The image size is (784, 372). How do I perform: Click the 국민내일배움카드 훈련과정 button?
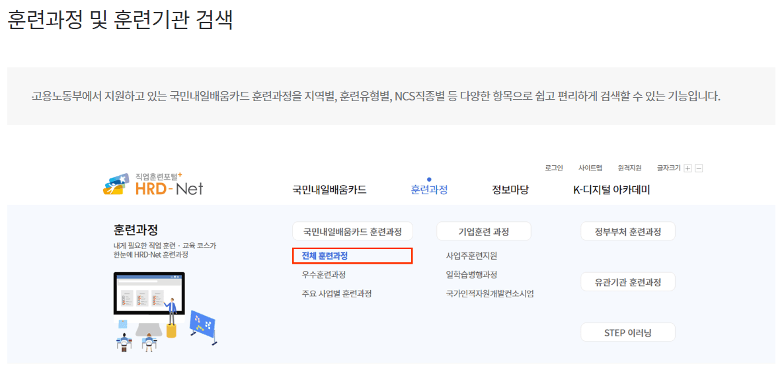click(x=352, y=231)
